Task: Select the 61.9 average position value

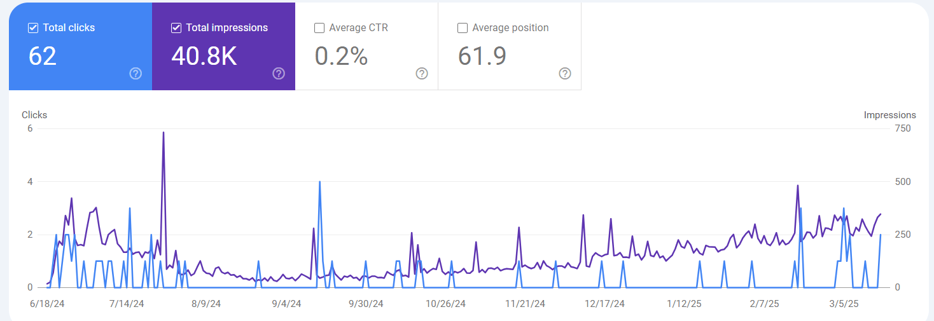Action: [x=482, y=56]
